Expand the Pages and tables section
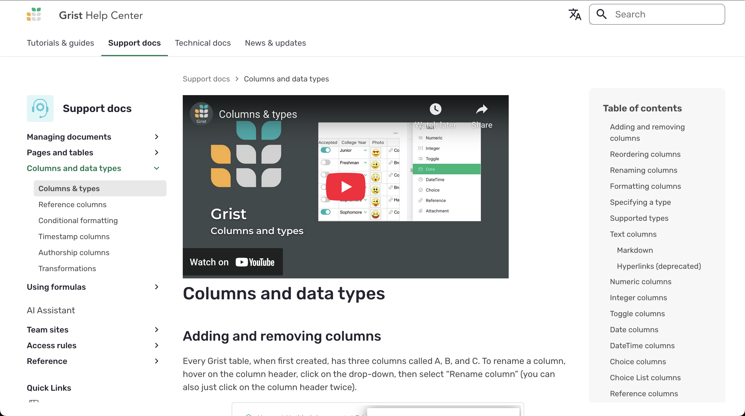This screenshot has width=745, height=416. (x=157, y=152)
